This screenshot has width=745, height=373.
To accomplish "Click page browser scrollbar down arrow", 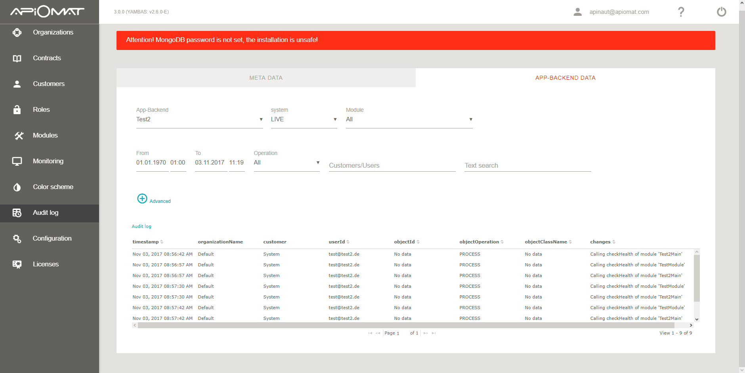I will coord(742,370).
